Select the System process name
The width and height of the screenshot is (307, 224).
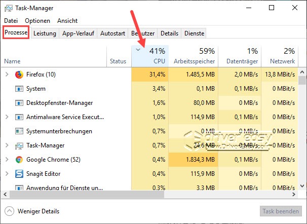coord(36,89)
